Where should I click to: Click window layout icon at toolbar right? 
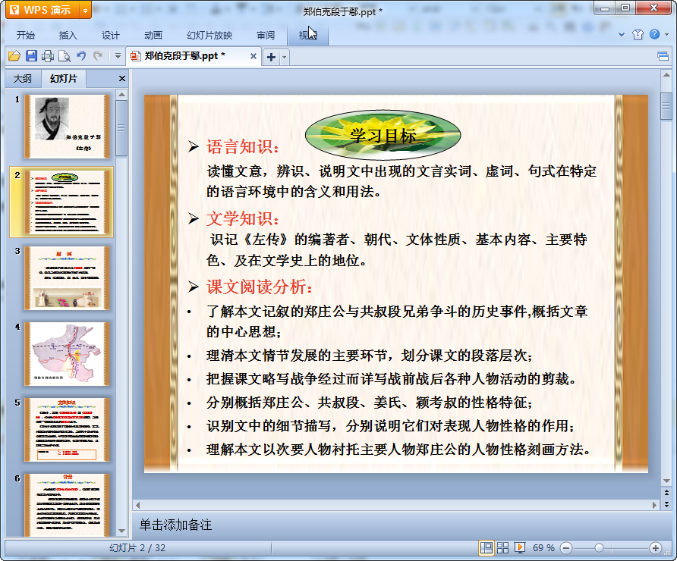pyautogui.click(x=663, y=56)
